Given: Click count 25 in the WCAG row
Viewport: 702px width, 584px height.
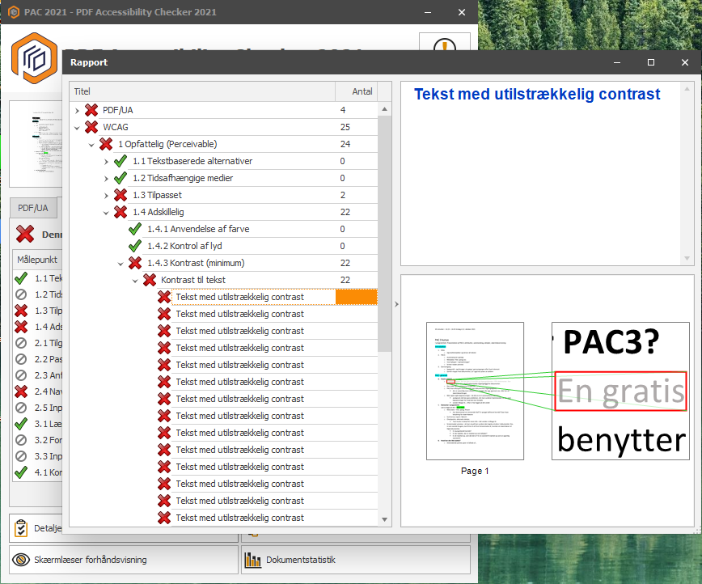Looking at the screenshot, I should 345,127.
